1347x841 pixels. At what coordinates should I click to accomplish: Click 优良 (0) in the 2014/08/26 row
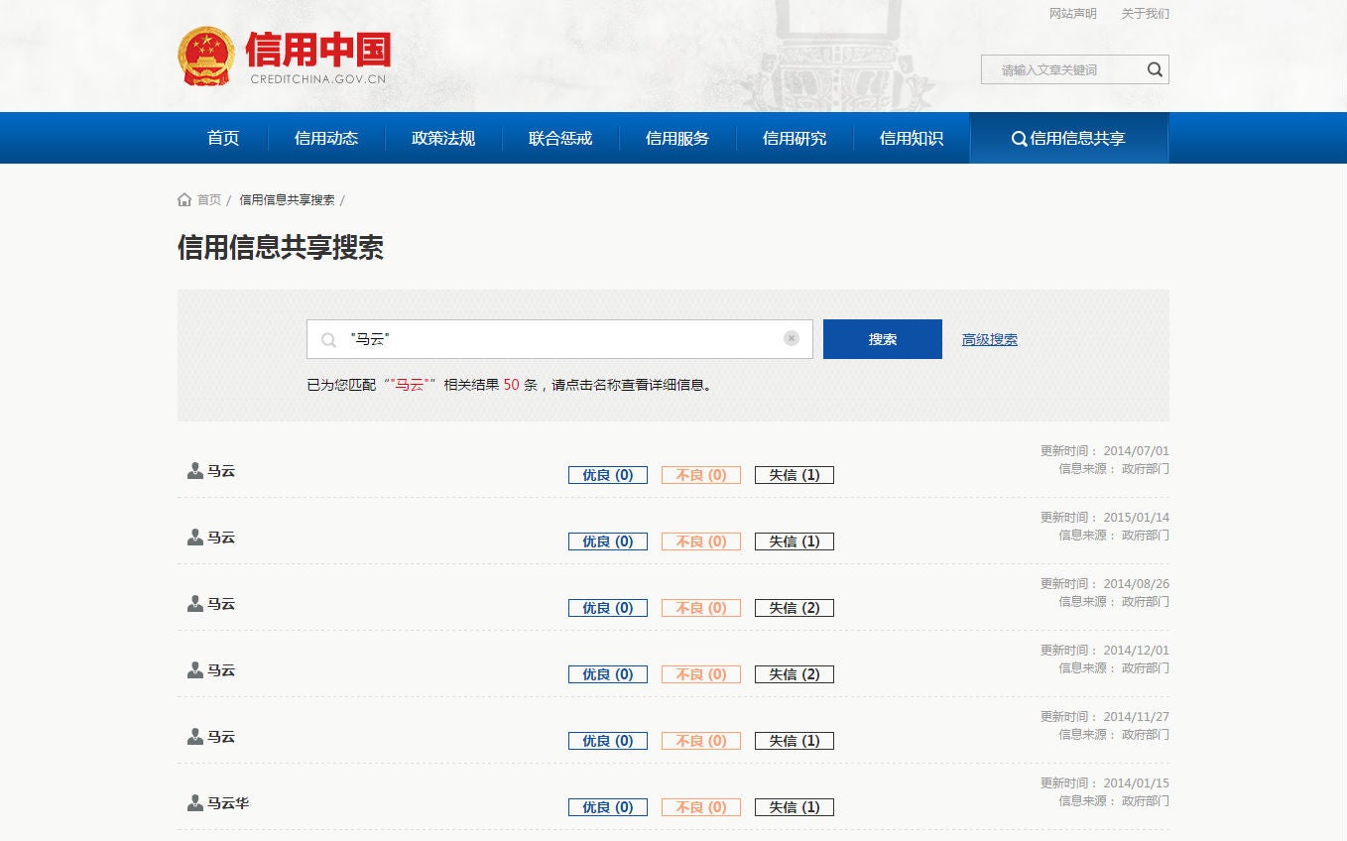(608, 608)
